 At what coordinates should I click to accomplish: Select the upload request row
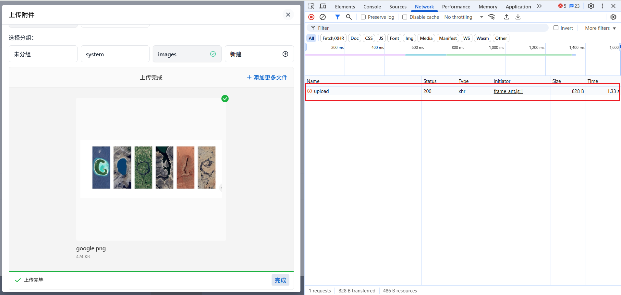coord(462,91)
